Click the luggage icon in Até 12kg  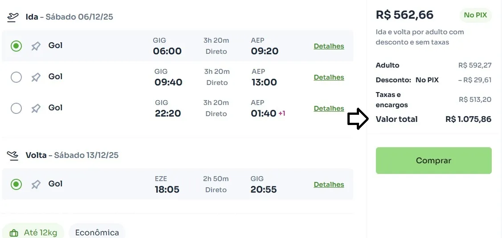click(x=14, y=233)
